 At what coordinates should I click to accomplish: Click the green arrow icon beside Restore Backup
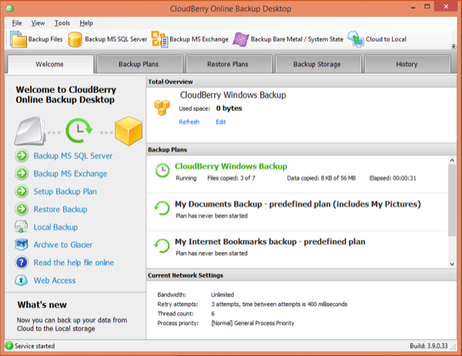tap(22, 209)
